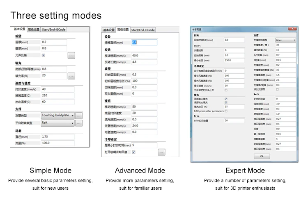Viewport: 308px width, 200px height.
Task: Open Touching buildplate support type dropdown
Action: tap(57, 115)
